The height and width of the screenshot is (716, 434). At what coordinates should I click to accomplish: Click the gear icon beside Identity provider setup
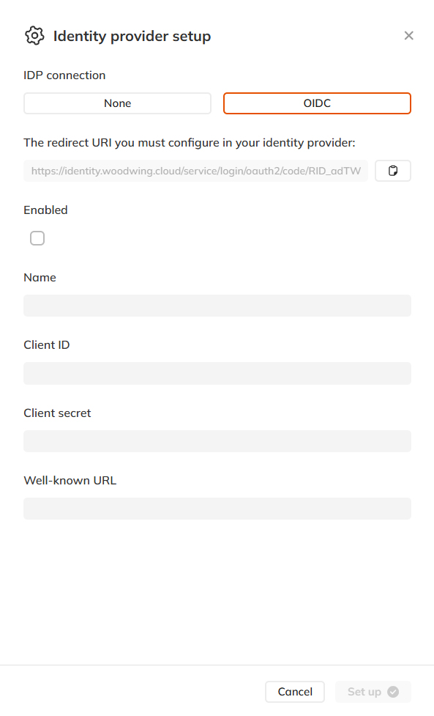click(x=34, y=35)
